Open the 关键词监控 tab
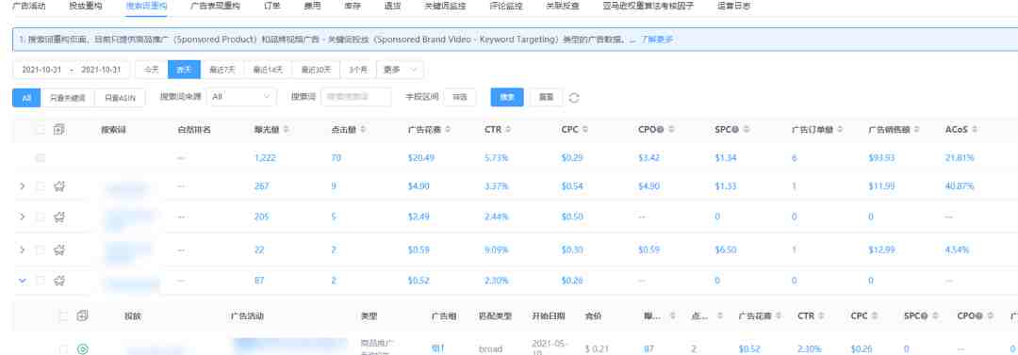The image size is (1018, 355). pos(445,6)
